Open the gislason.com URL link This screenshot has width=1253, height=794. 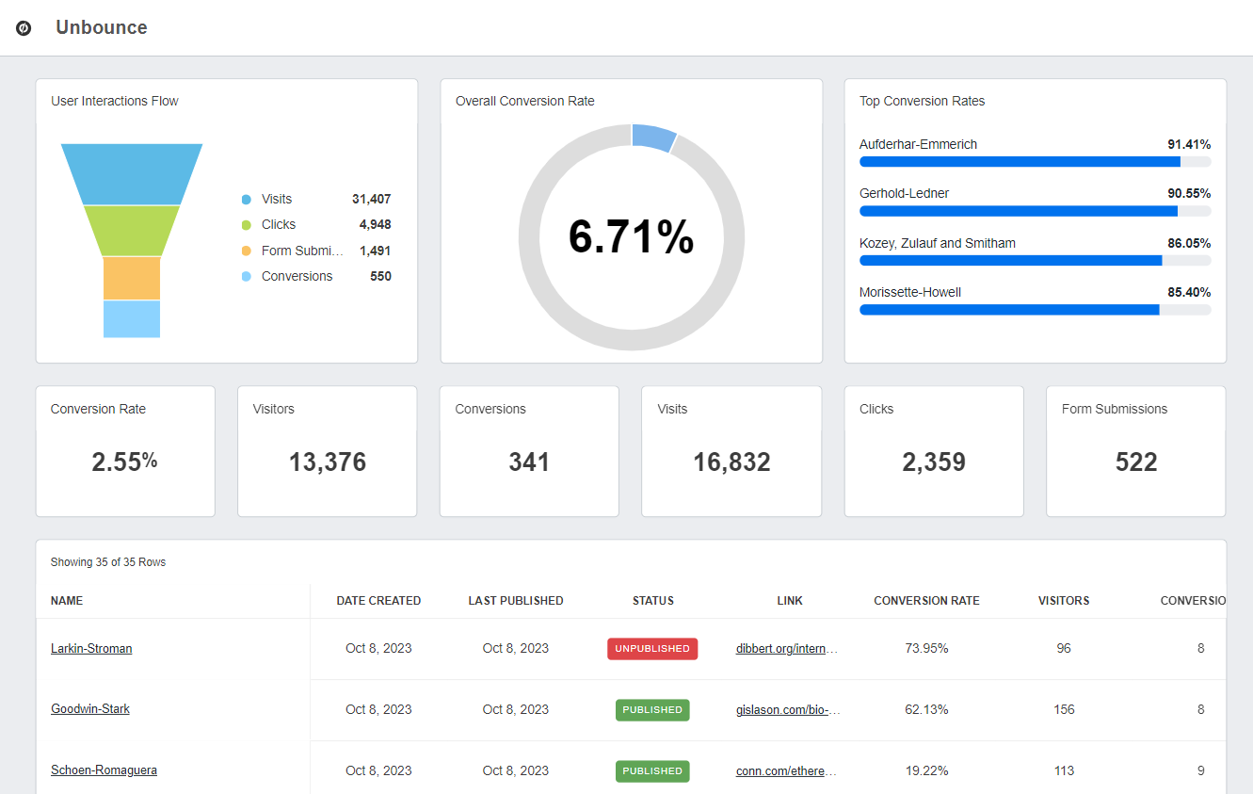[787, 710]
